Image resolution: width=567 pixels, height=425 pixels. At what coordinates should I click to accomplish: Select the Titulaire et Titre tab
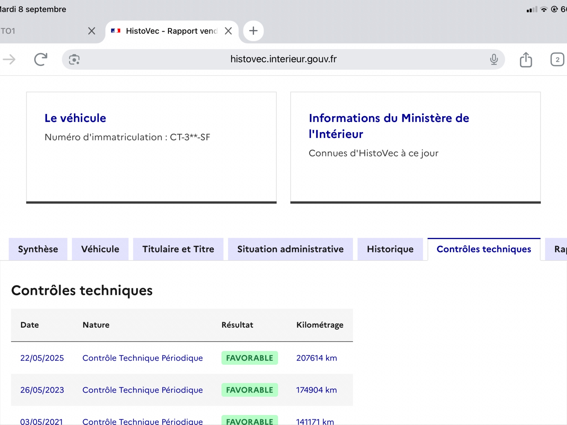tap(178, 249)
